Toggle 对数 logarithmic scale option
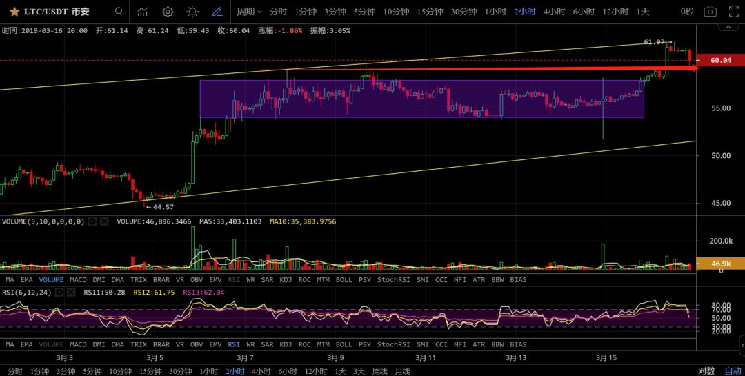The image size is (745, 376). pyautogui.click(x=706, y=371)
